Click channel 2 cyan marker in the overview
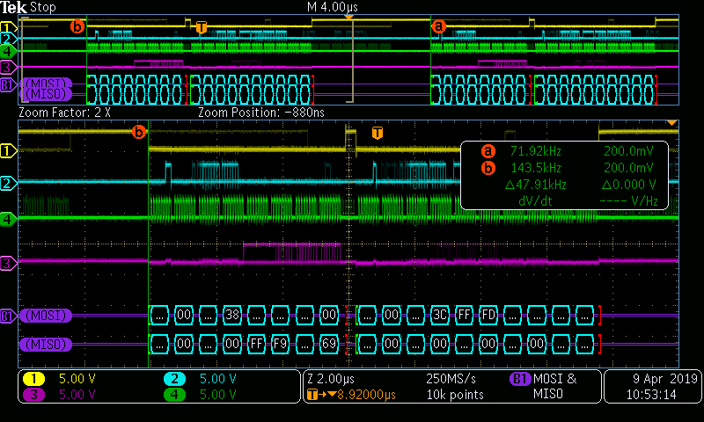This screenshot has width=704, height=422. click(x=8, y=39)
